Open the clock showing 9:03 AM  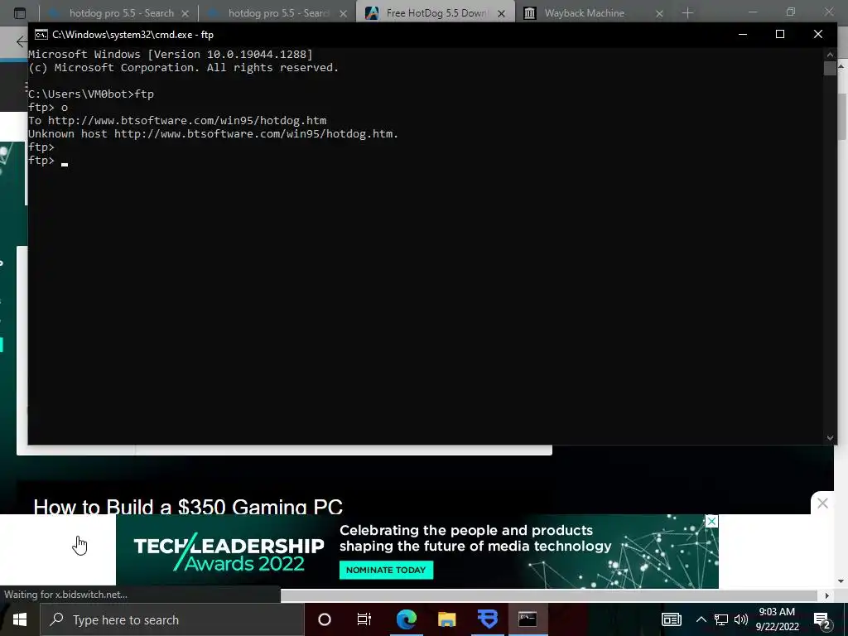(x=777, y=619)
